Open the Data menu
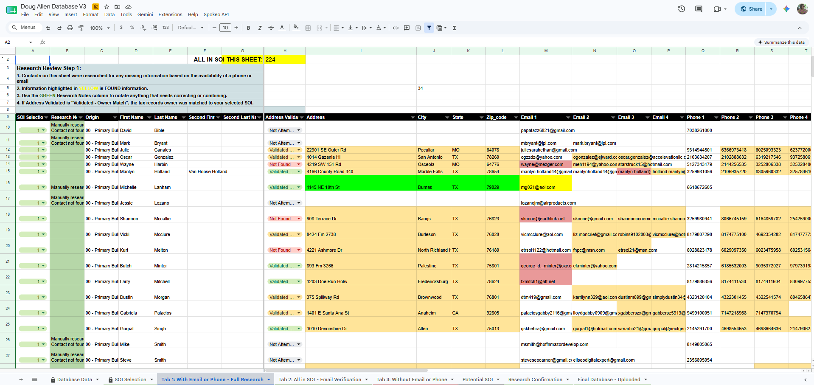The height and width of the screenshot is (385, 814). (109, 14)
